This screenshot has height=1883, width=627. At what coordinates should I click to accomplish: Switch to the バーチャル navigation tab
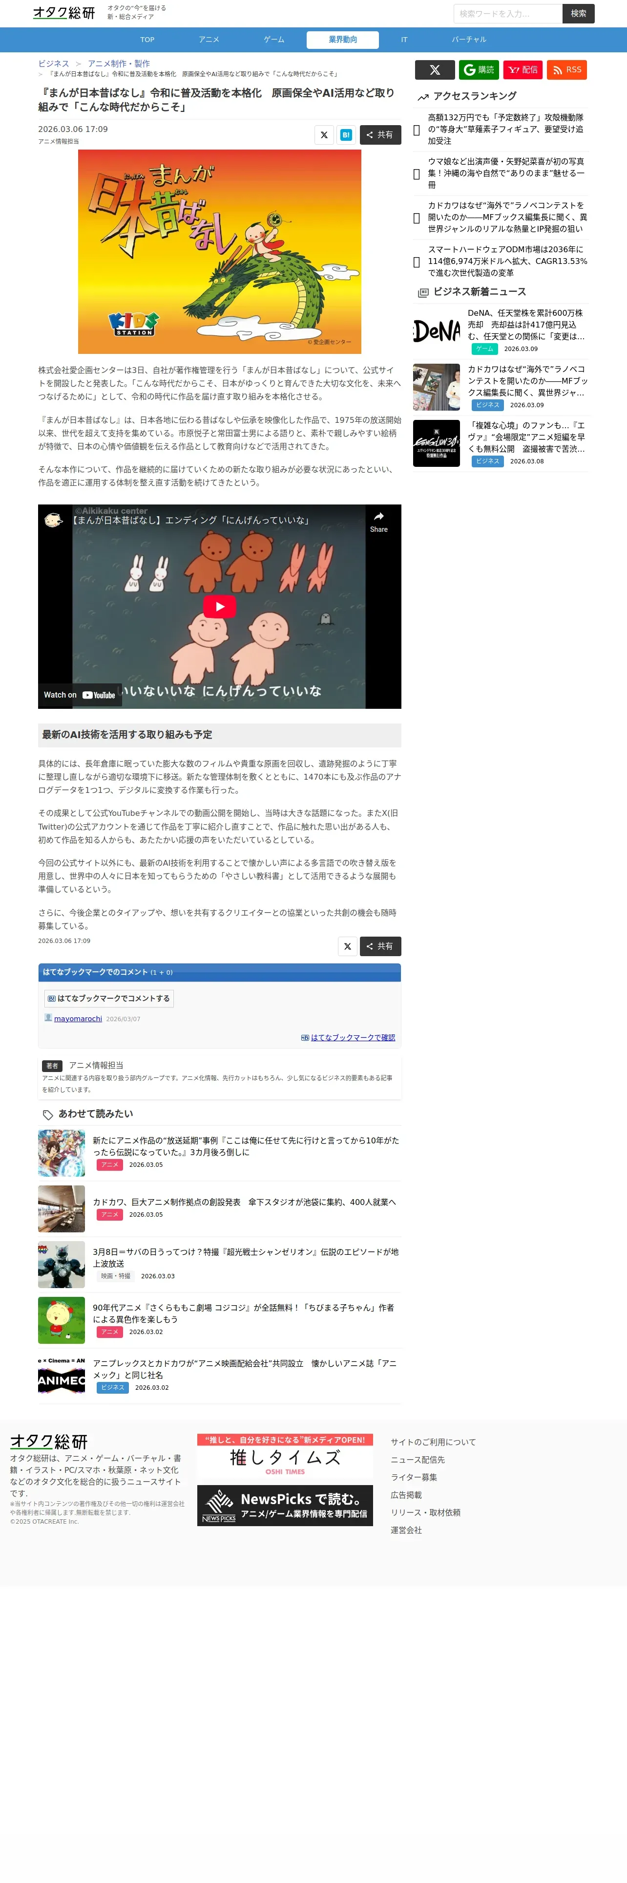click(469, 40)
